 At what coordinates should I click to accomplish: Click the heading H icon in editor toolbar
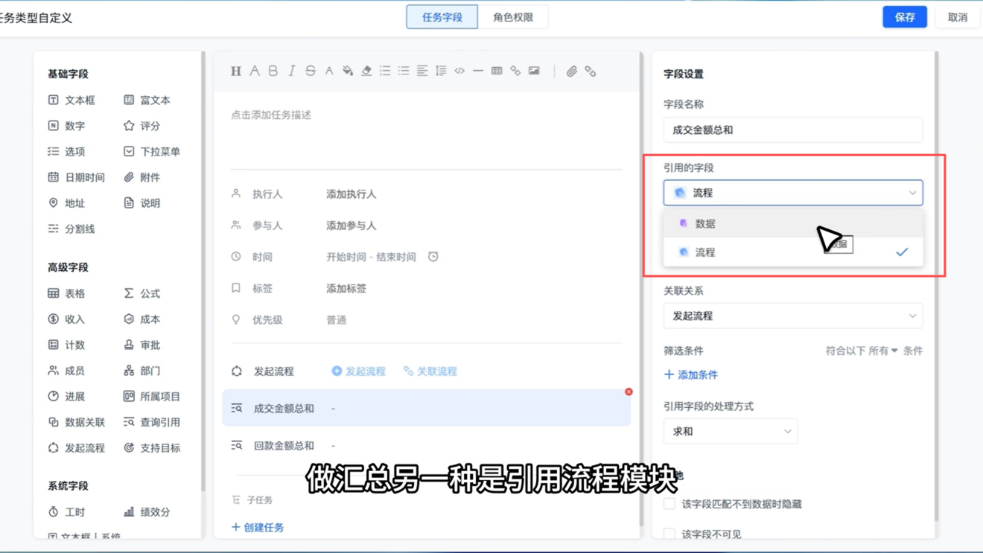pyautogui.click(x=236, y=71)
